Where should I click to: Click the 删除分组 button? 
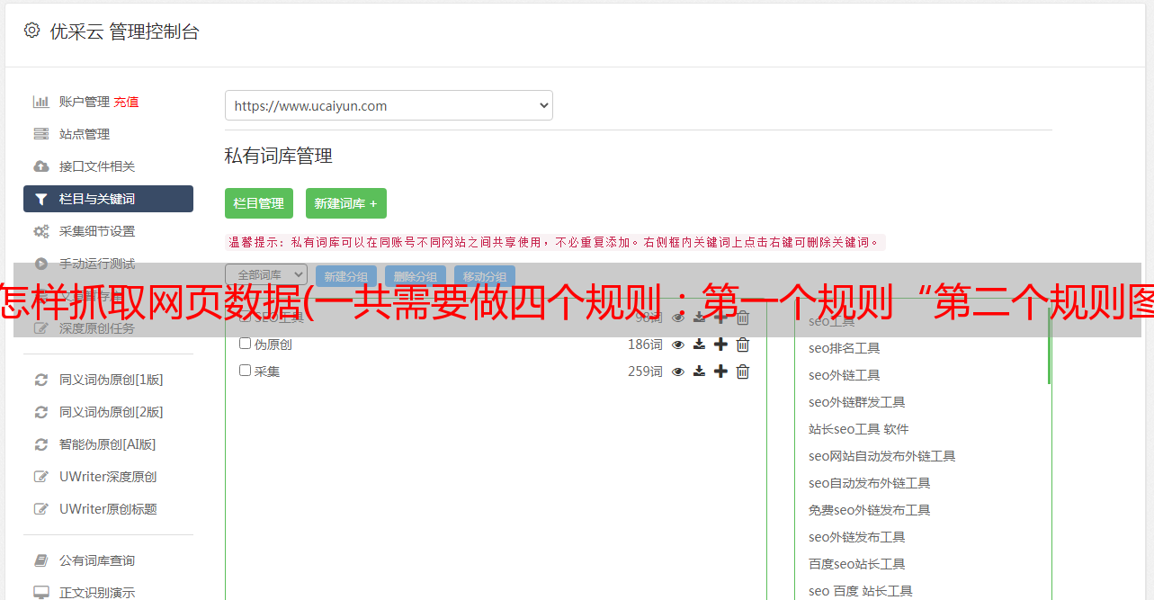coord(416,276)
